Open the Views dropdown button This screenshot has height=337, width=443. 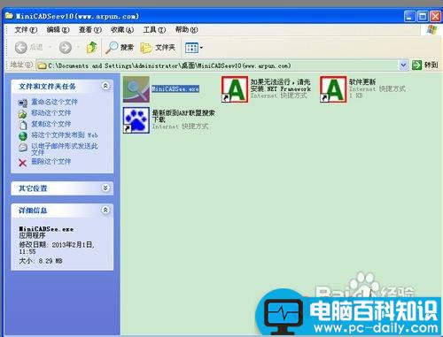coord(194,48)
